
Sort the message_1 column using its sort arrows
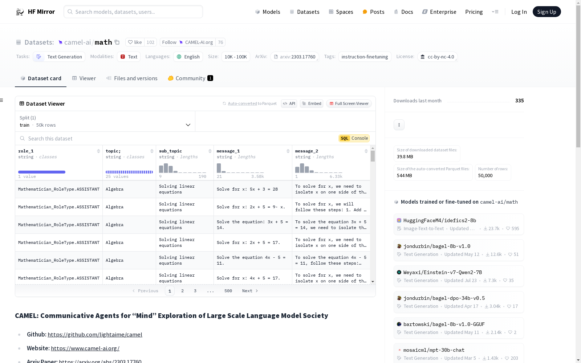click(288, 151)
